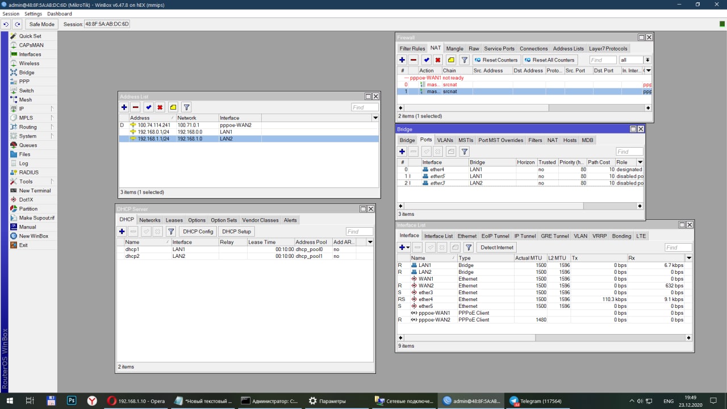This screenshot has width=727, height=409.
Task: Add new port in Bridge window
Action: click(402, 151)
